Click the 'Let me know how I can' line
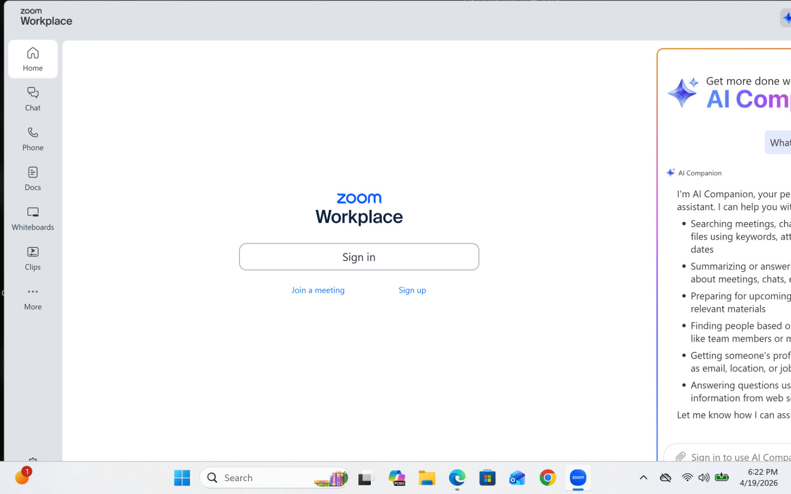 (734, 415)
